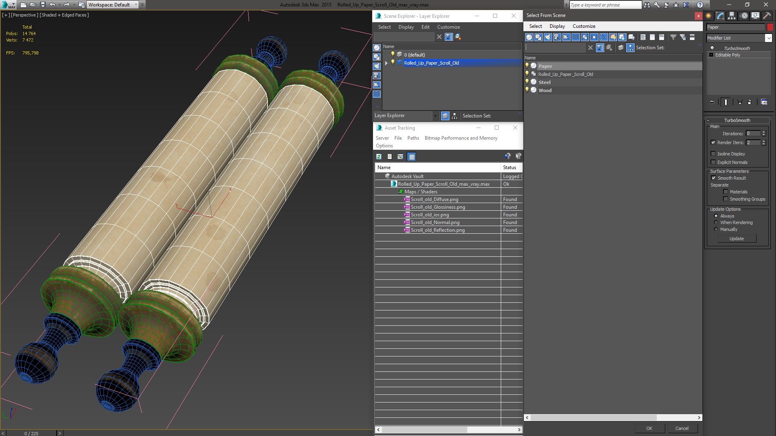Screen dimensions: 776x436
Task: Click Display Cameras filter in Select From Scene
Action: point(557,37)
